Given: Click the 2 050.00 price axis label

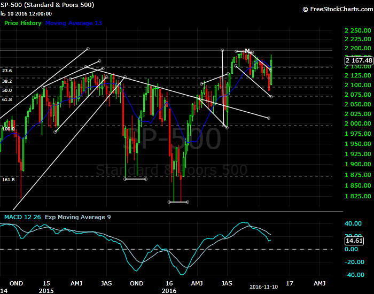Looking at the screenshot, I should click(358, 104).
